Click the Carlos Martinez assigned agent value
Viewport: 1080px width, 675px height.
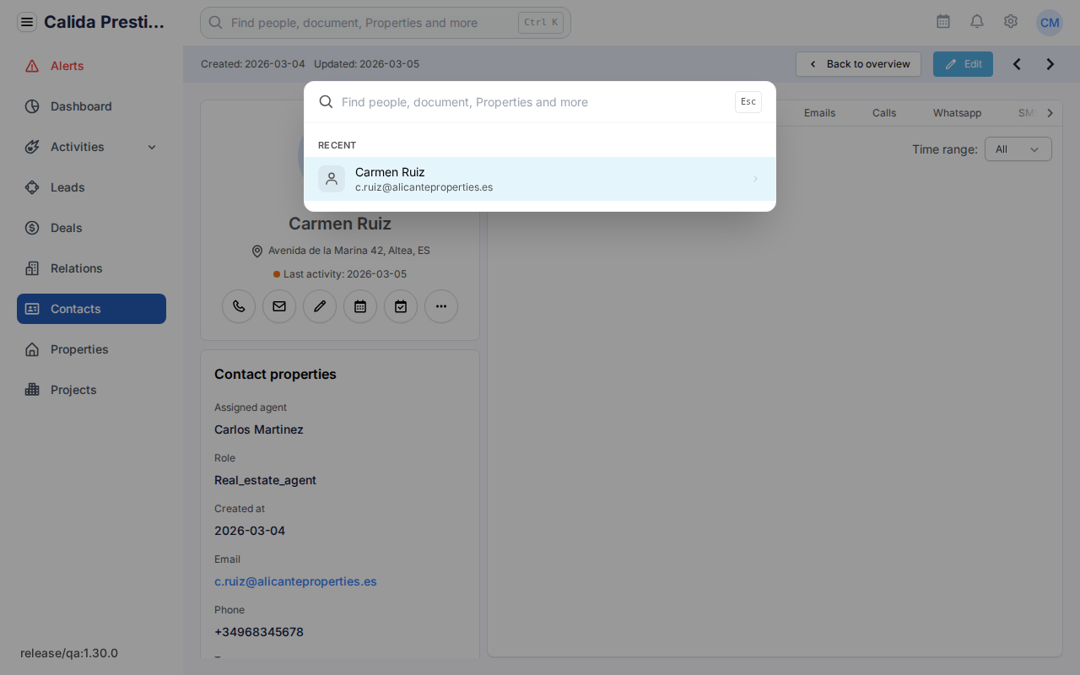(x=259, y=429)
